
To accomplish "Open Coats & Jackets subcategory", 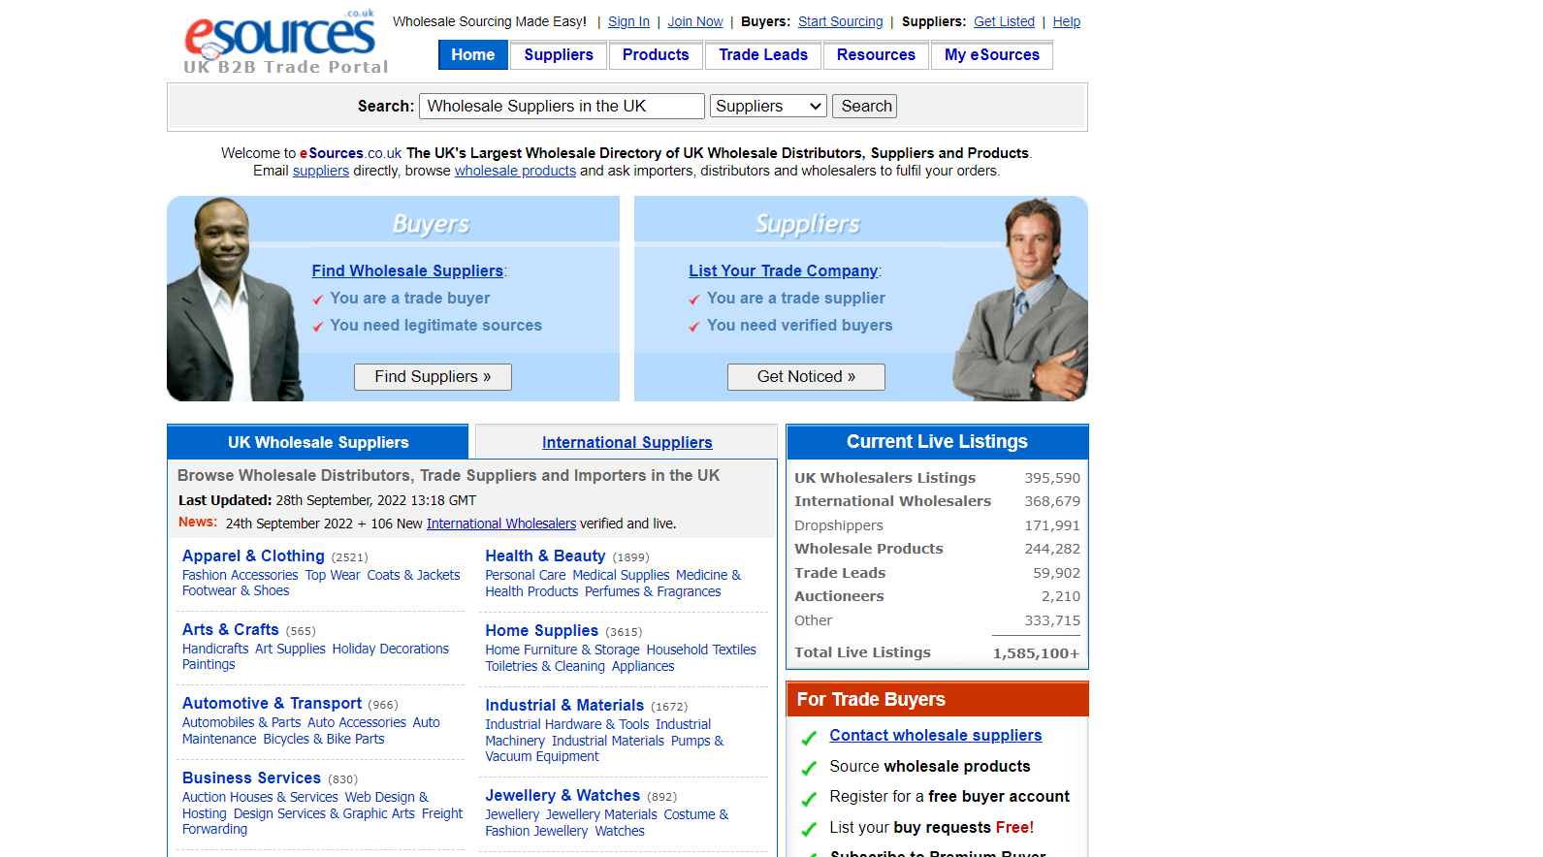I will tap(413, 575).
